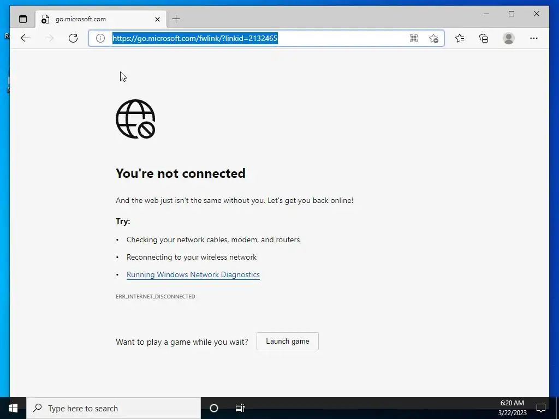Maximize the Edge window

[x=511, y=14]
